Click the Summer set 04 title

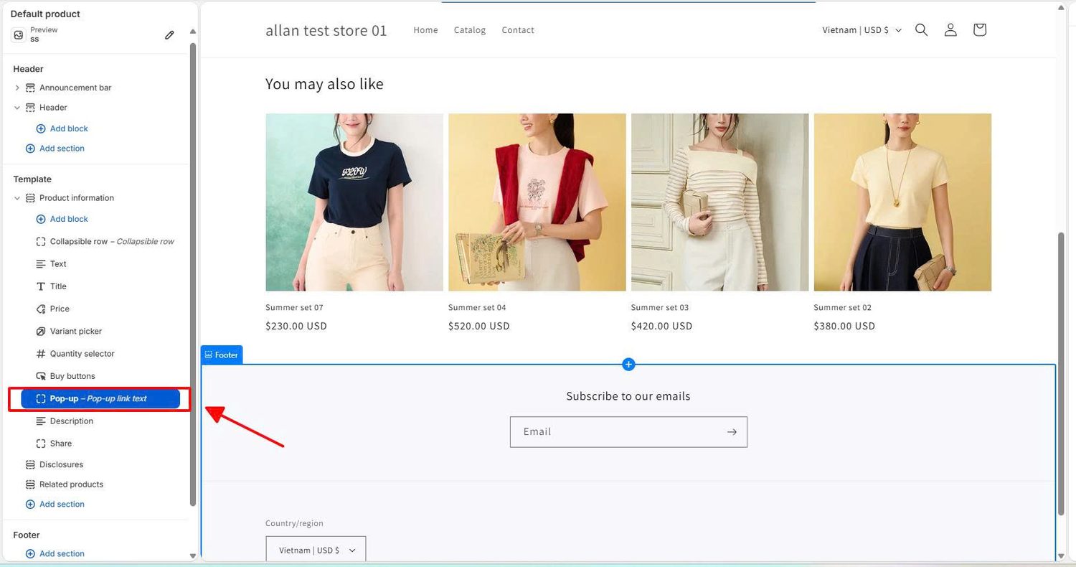click(477, 308)
